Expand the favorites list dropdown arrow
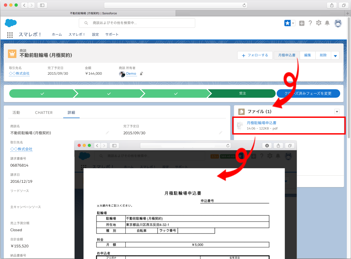Image resolution: width=351 pixels, height=259 pixels. pyautogui.click(x=293, y=23)
